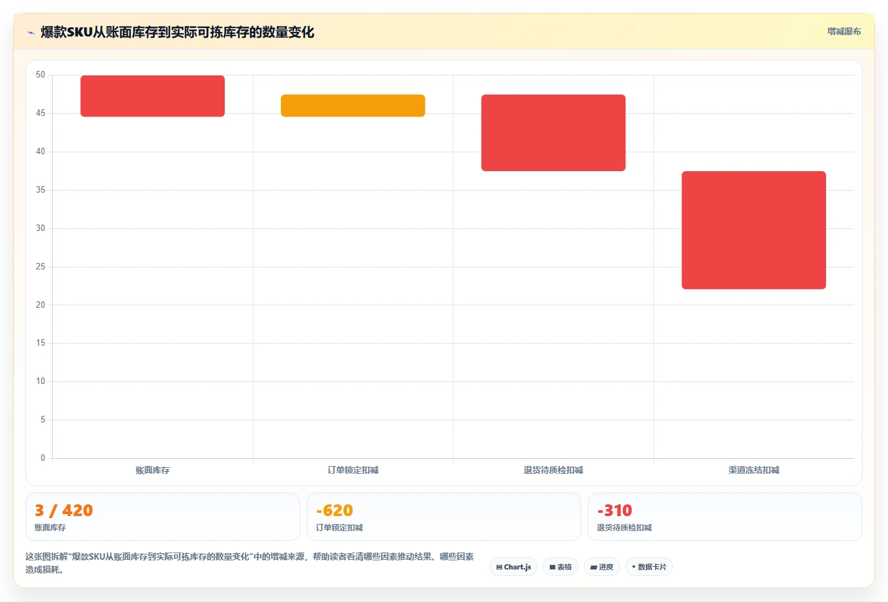Click the y-axis value 25
This screenshot has width=888, height=602.
pyautogui.click(x=40, y=267)
